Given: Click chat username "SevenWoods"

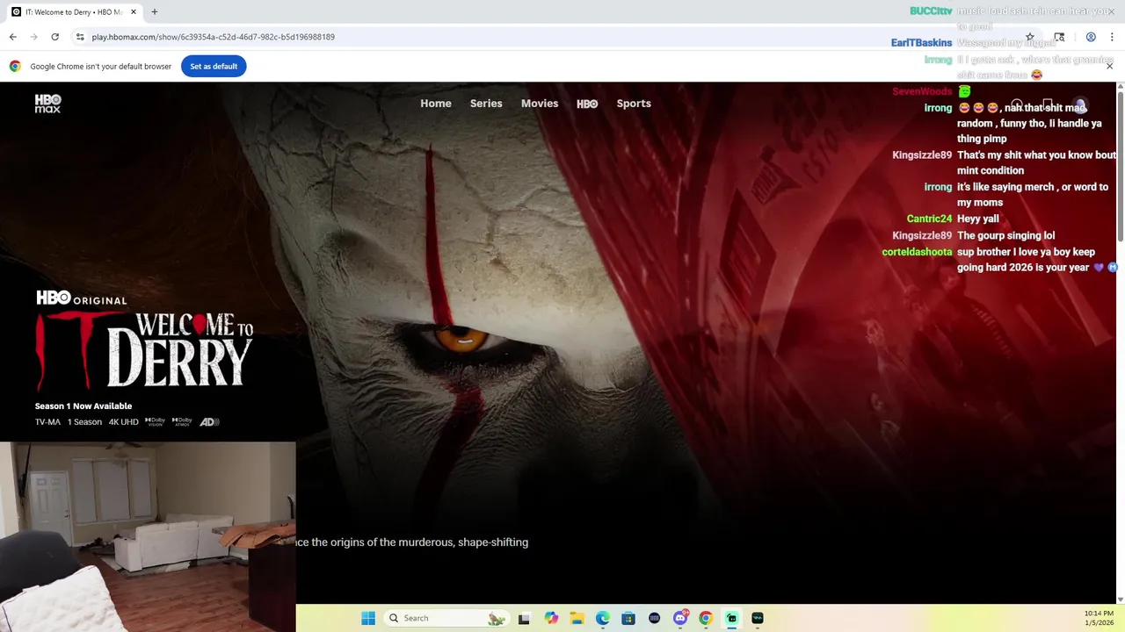Looking at the screenshot, I should click(922, 91).
